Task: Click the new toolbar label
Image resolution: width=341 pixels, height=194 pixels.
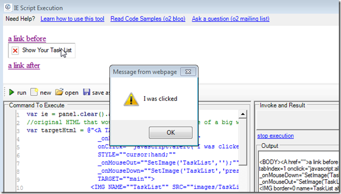Action: (x=46, y=93)
